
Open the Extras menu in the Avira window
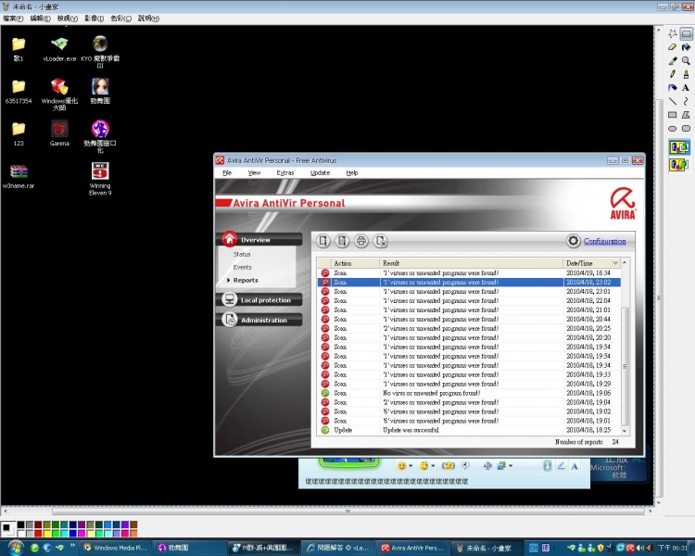pyautogui.click(x=285, y=173)
